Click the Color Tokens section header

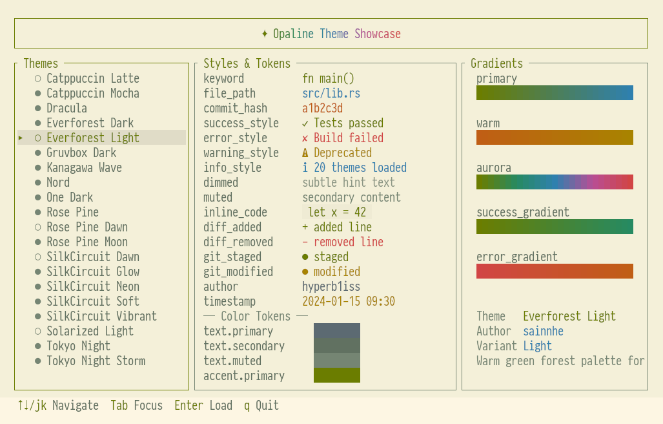(256, 316)
